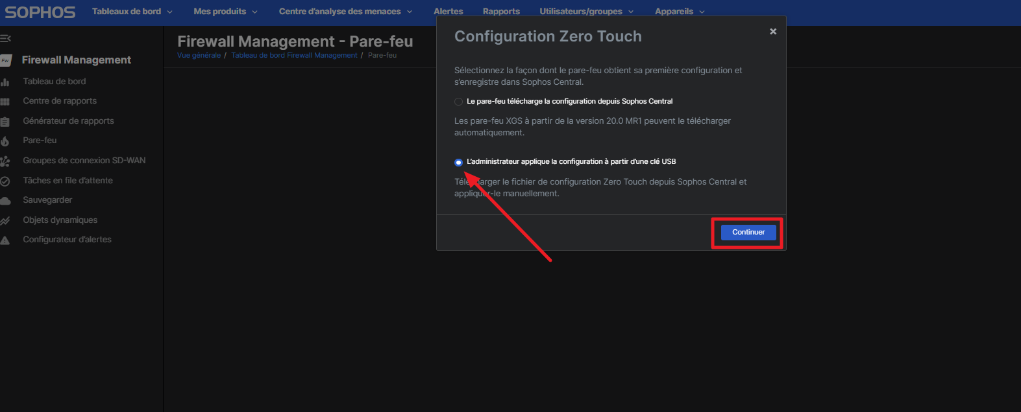The image size is (1021, 412).
Task: Click the text about XGS firewalls version 20.0 MR1
Action: [x=593, y=127]
